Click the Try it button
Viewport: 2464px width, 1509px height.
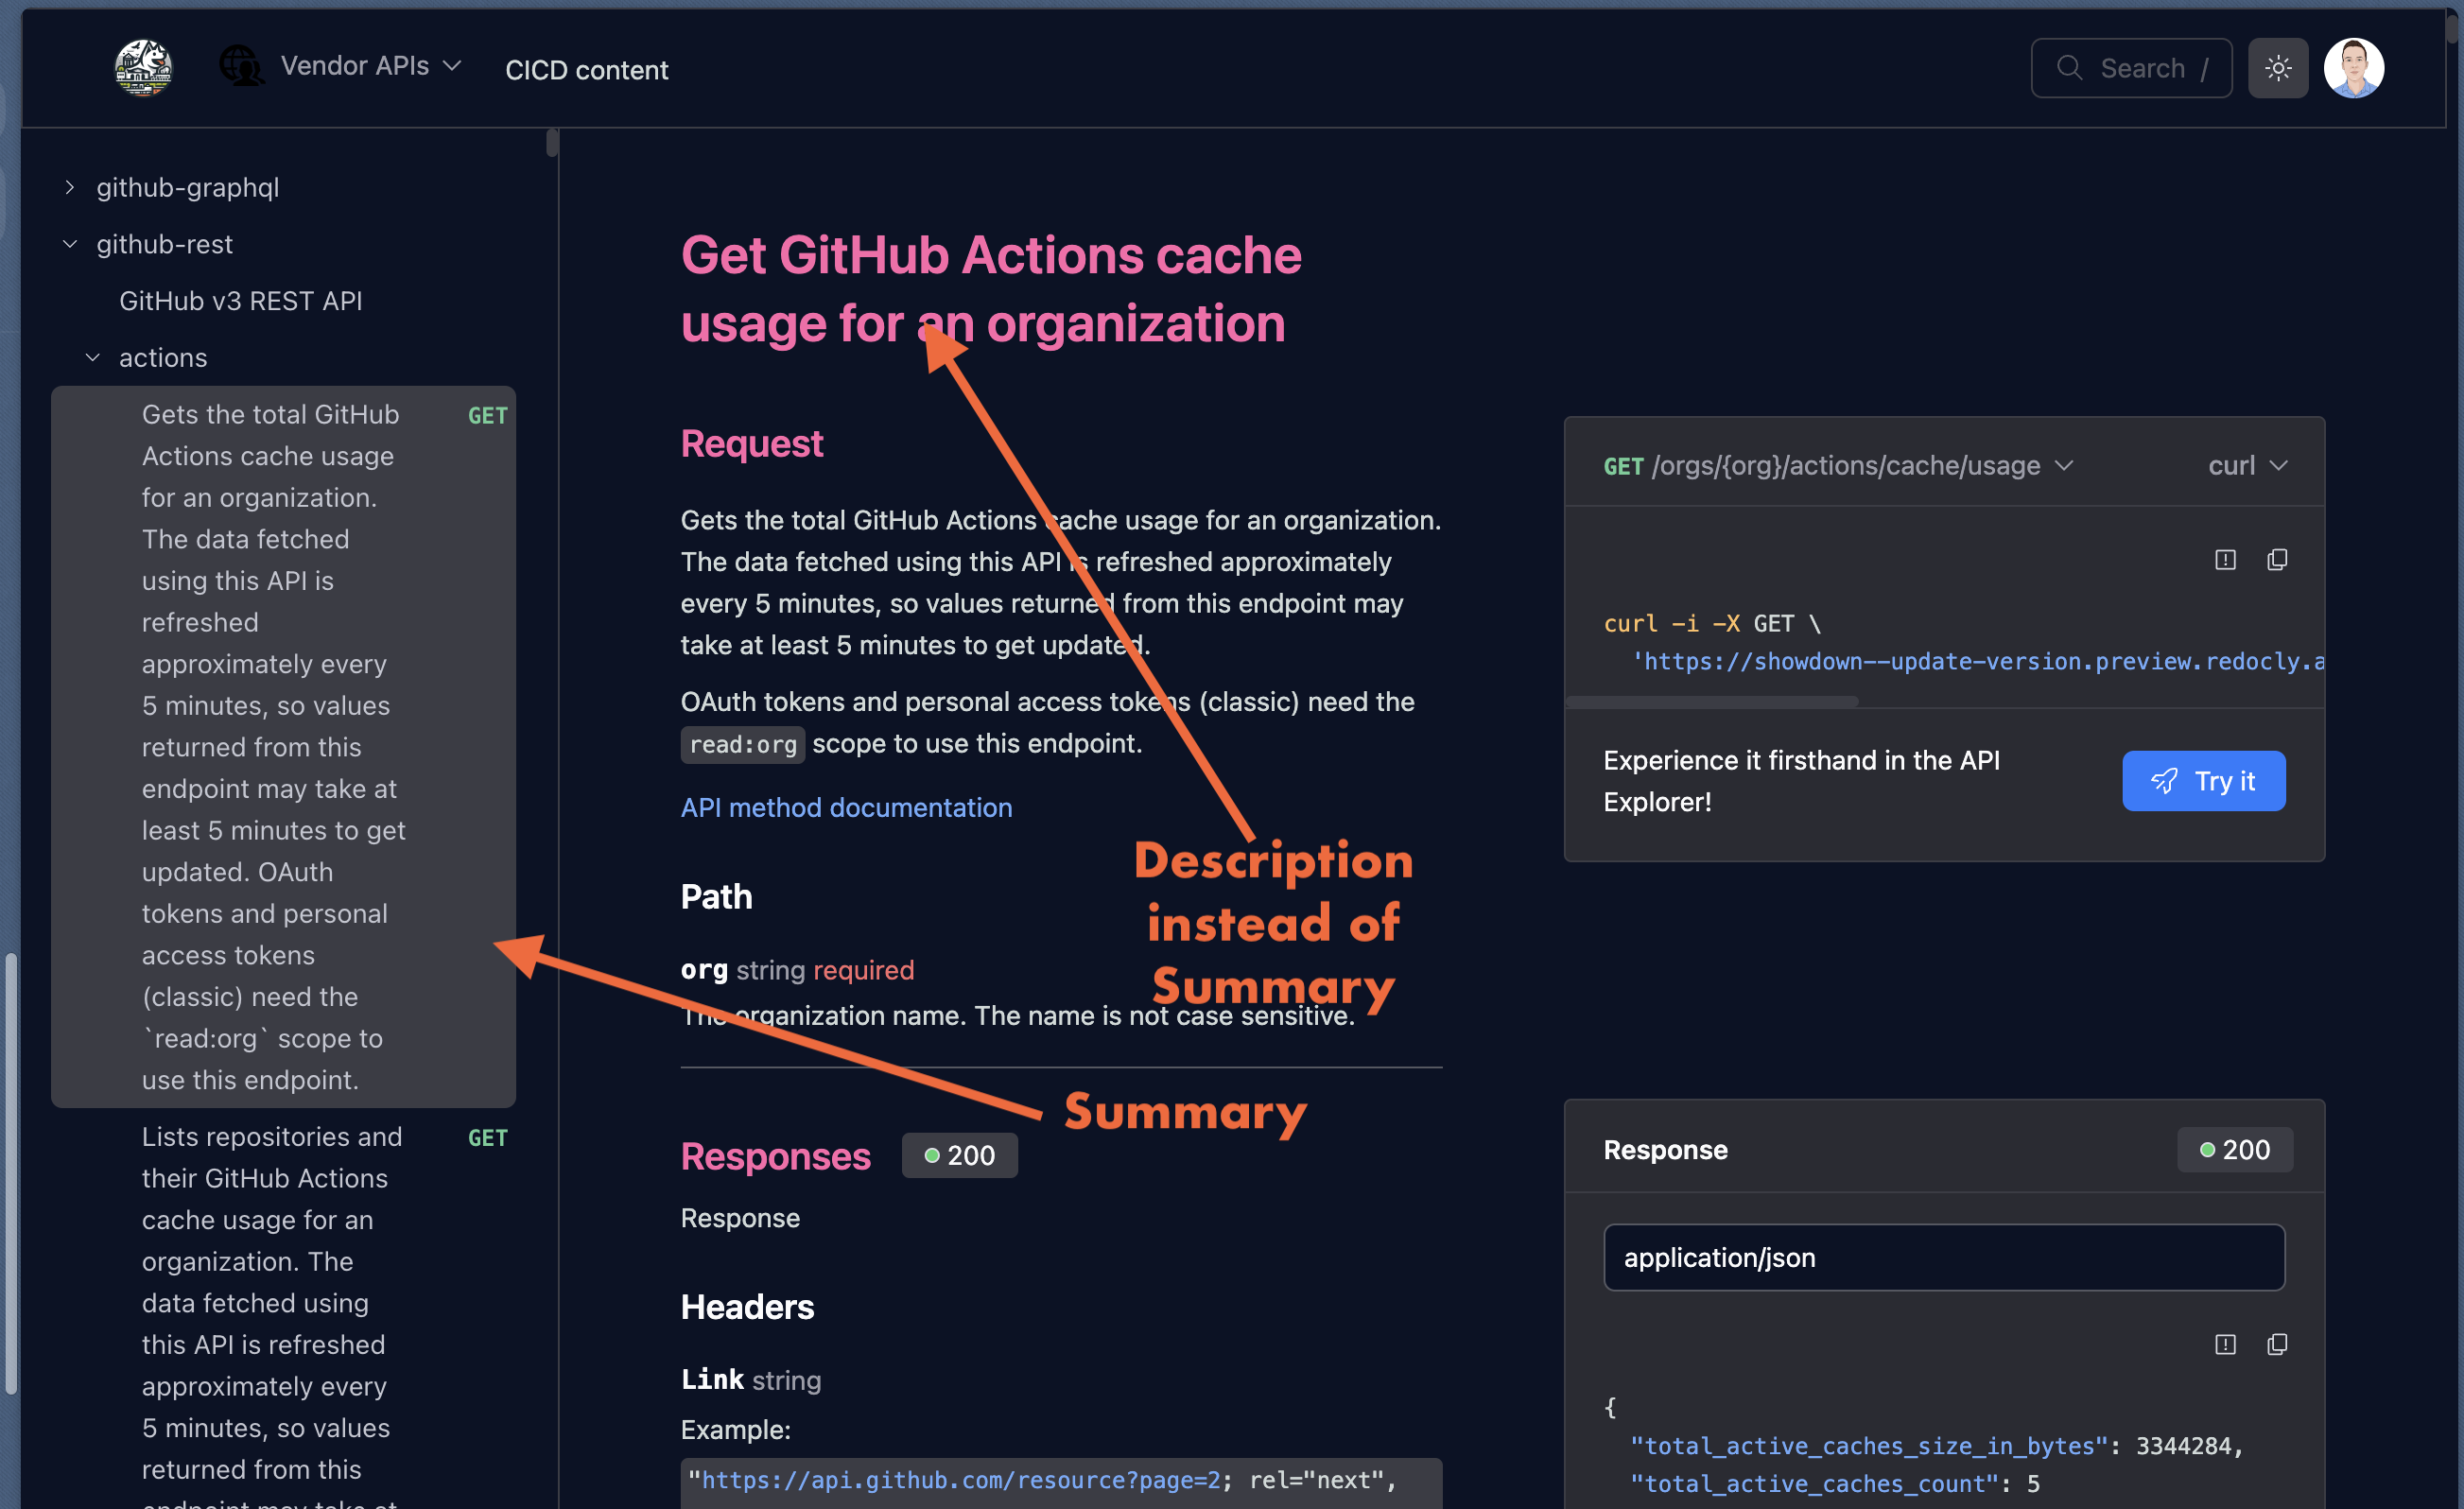(x=2203, y=781)
